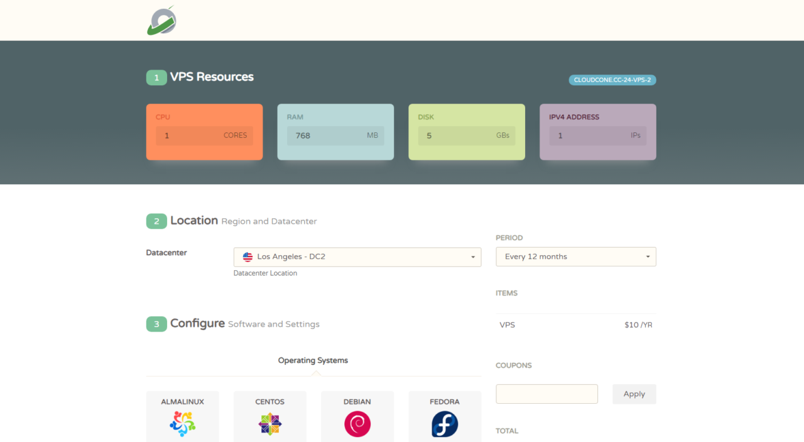804x442 pixels.
Task: Select the Fedora operating system icon
Action: 444,424
